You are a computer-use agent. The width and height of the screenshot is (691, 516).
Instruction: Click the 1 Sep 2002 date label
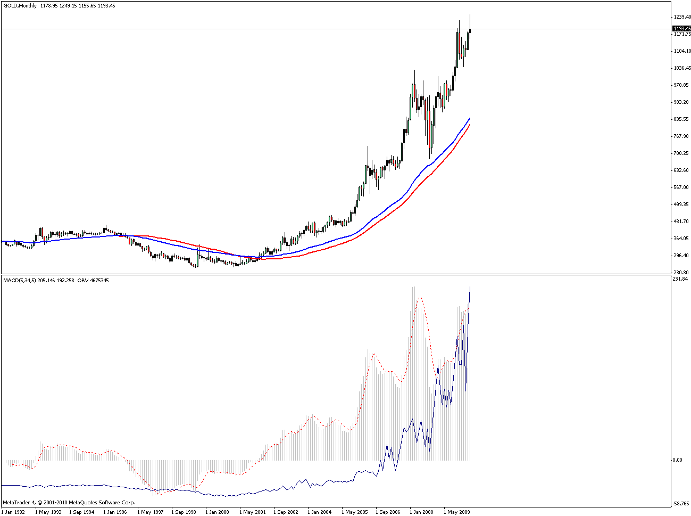coord(286,512)
